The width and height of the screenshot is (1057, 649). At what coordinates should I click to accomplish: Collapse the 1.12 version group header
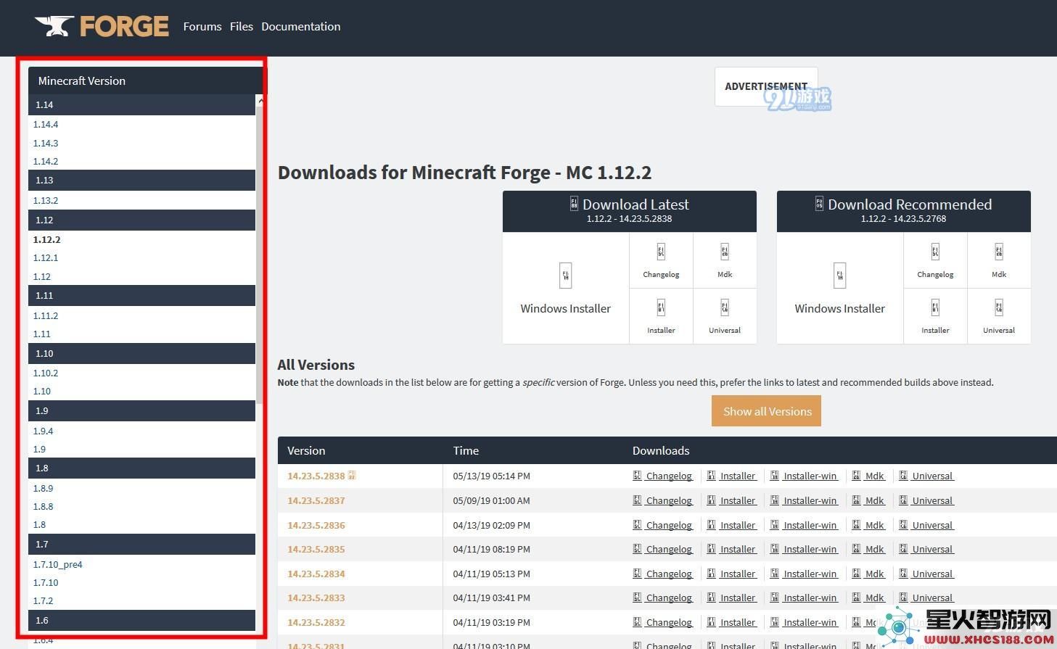coord(141,220)
